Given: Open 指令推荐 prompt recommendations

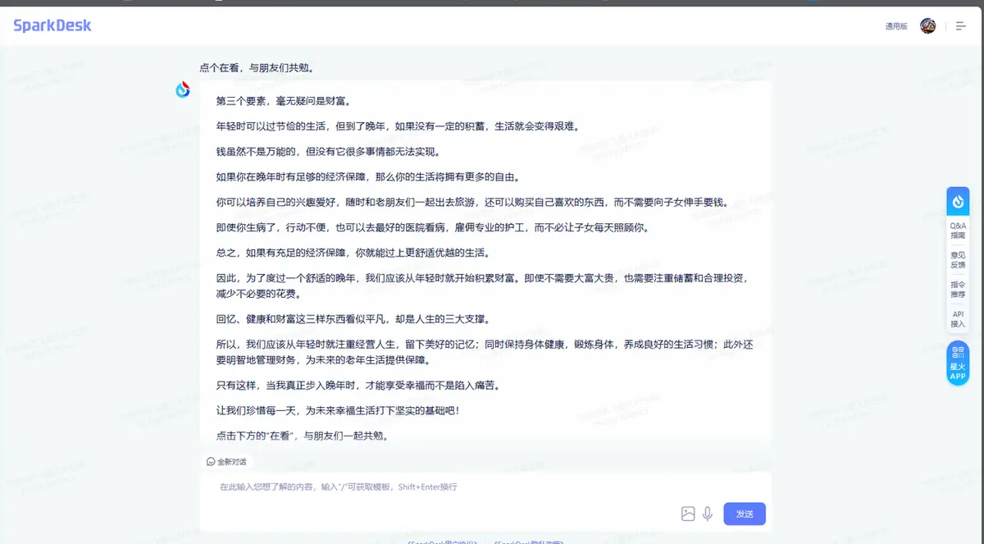Looking at the screenshot, I should click(x=958, y=290).
